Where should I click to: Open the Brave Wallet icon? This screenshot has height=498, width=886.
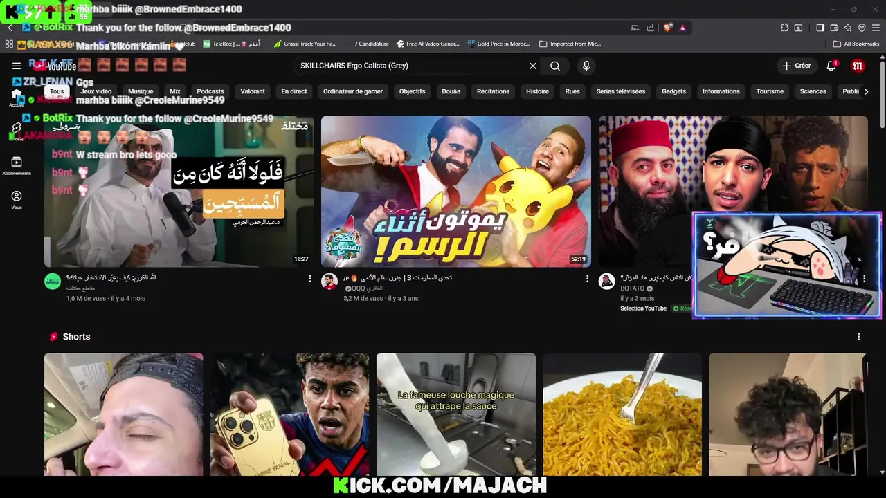(x=834, y=28)
